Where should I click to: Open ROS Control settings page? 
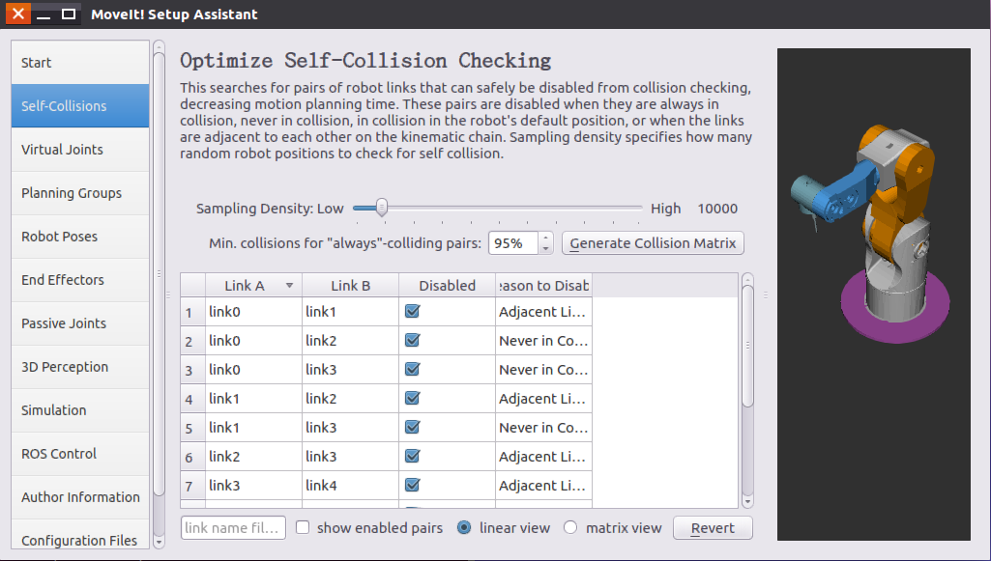[80, 455]
